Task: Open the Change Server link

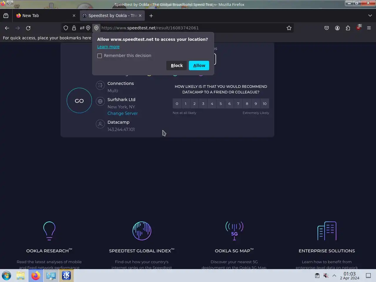Action: tap(122, 113)
